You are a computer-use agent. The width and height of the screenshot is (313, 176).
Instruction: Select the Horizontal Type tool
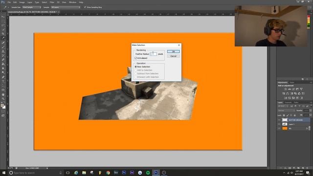(x=3, y=82)
